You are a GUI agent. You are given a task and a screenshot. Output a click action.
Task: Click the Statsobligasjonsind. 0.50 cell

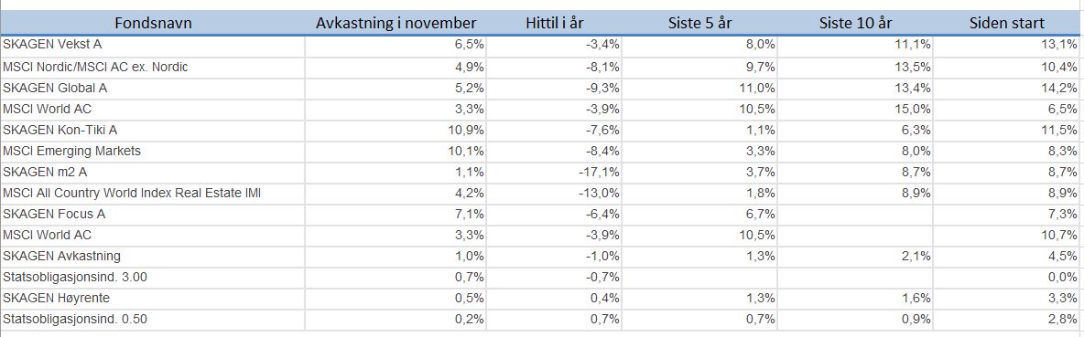click(153, 319)
